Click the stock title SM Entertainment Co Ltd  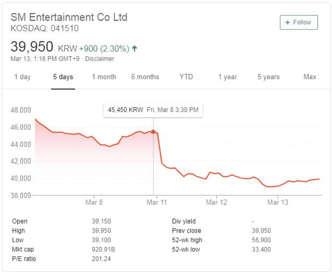click(x=69, y=17)
